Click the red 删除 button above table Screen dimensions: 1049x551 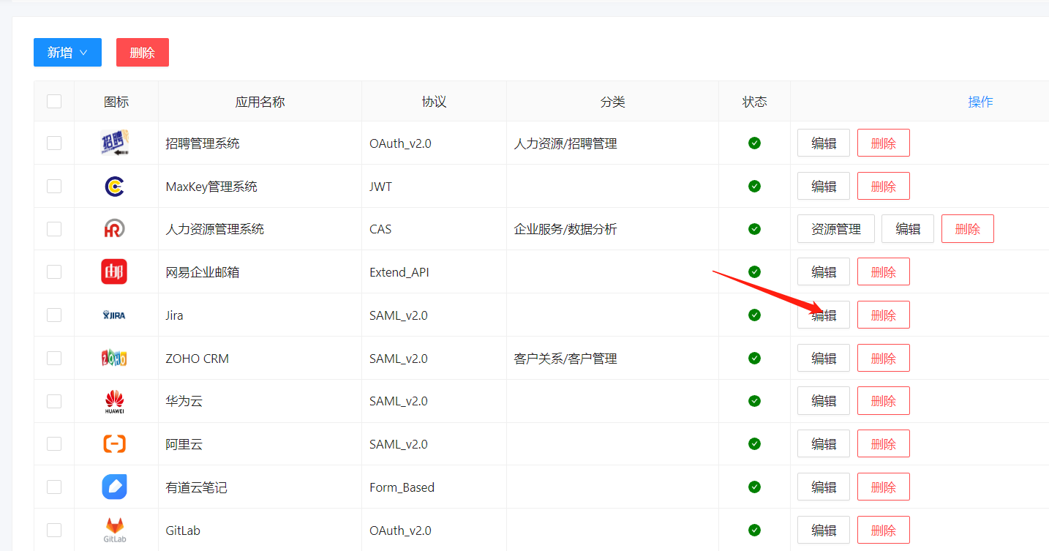coord(143,53)
